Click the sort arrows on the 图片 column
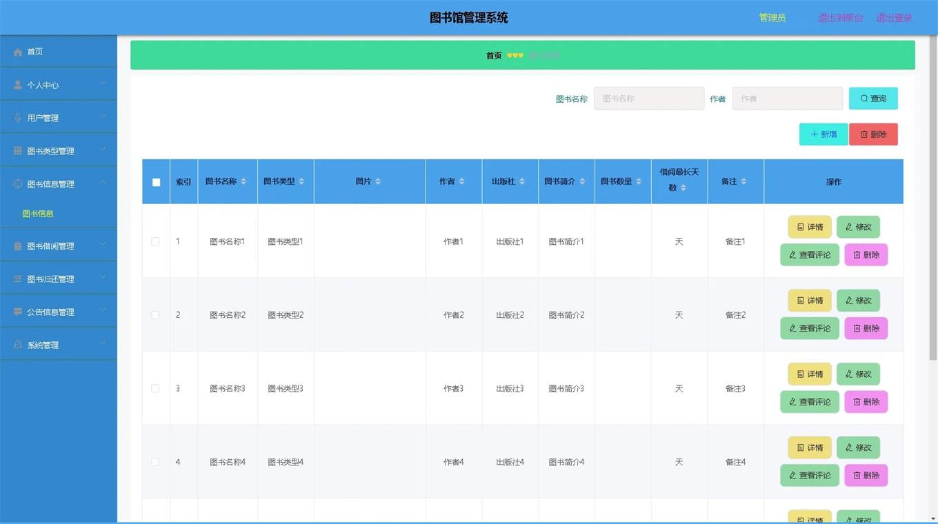This screenshot has height=524, width=938. 378,181
